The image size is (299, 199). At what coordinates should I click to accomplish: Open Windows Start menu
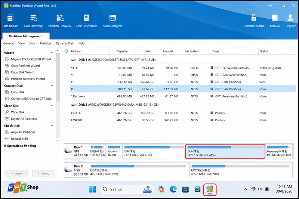pyautogui.click(x=93, y=189)
